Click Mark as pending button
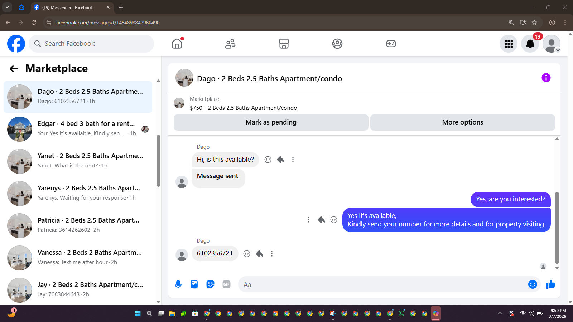Viewport: 573px width, 322px height. click(271, 122)
